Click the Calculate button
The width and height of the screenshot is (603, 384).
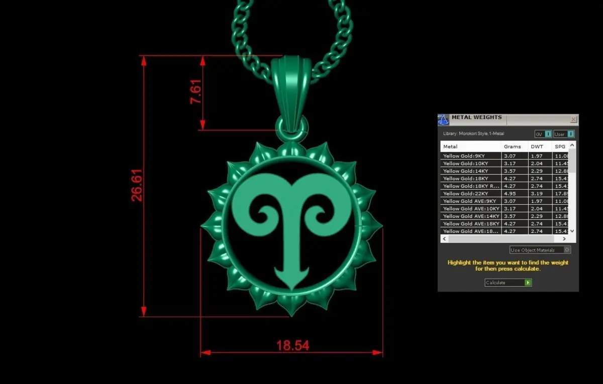click(508, 283)
